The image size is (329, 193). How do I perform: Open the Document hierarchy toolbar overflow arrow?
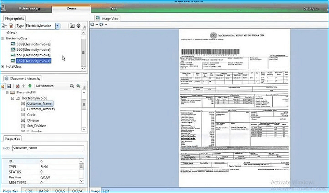coord(85,88)
